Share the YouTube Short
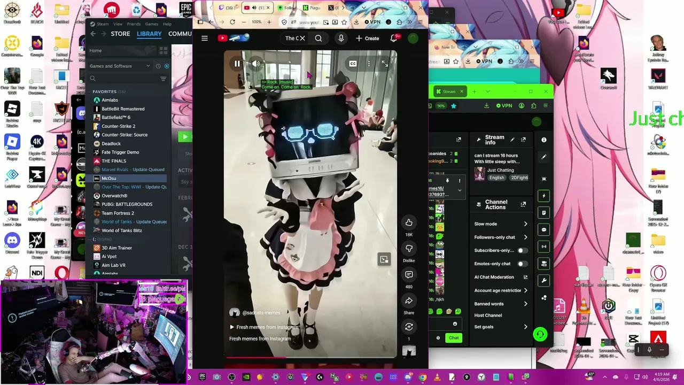The height and width of the screenshot is (385, 684). click(x=409, y=301)
